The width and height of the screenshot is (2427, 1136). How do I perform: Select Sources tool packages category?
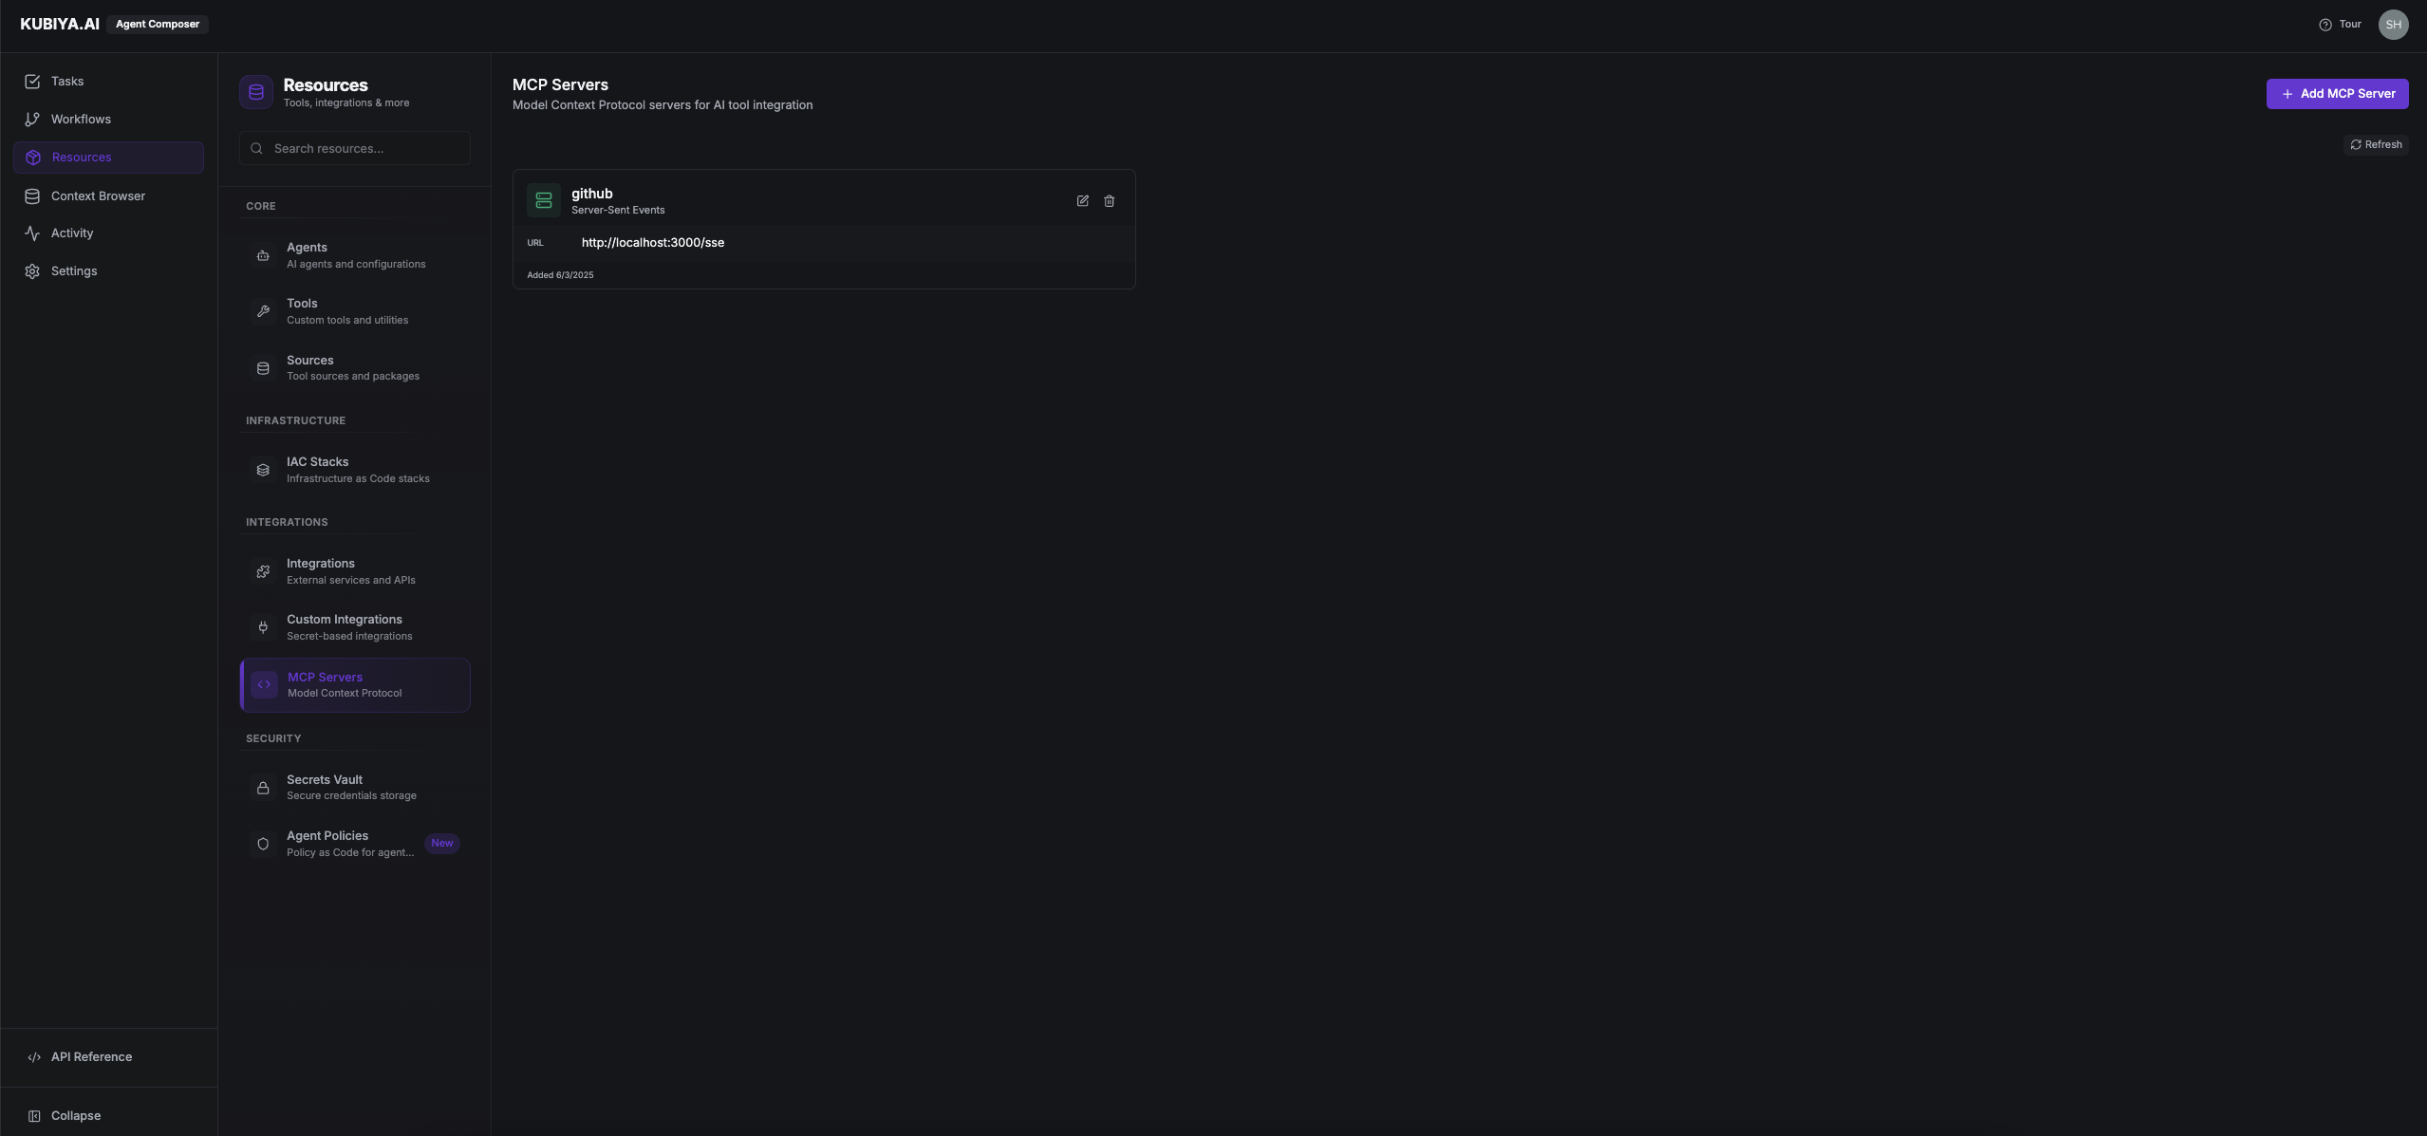coord(354,368)
